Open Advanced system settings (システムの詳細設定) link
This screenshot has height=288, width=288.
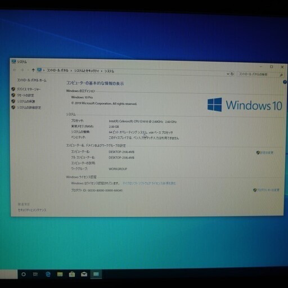click(x=29, y=107)
